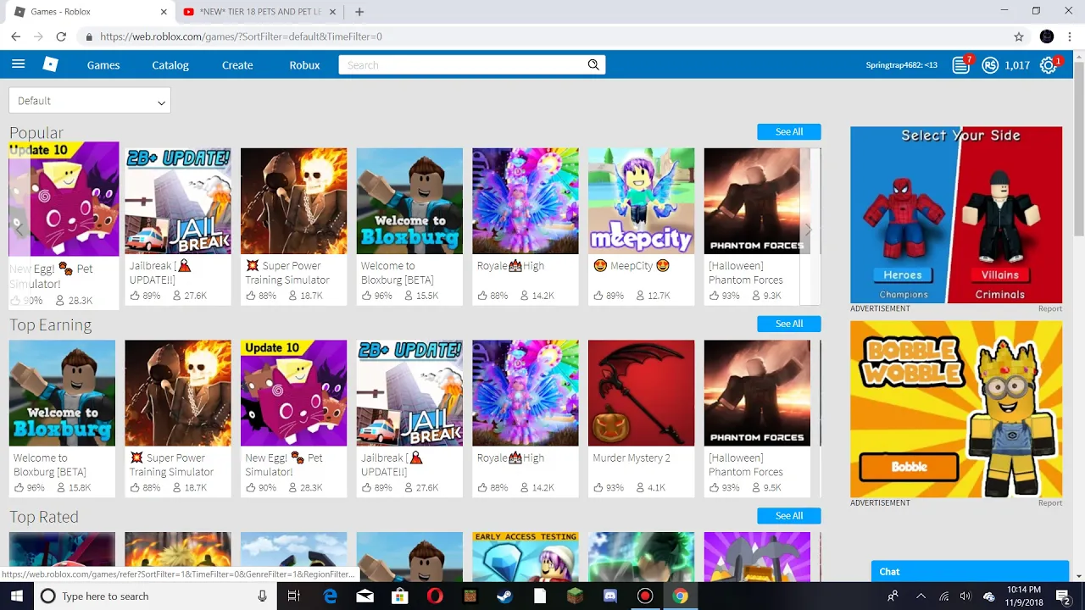Switch to the YouTube Tier 18 Pets tab

261,12
